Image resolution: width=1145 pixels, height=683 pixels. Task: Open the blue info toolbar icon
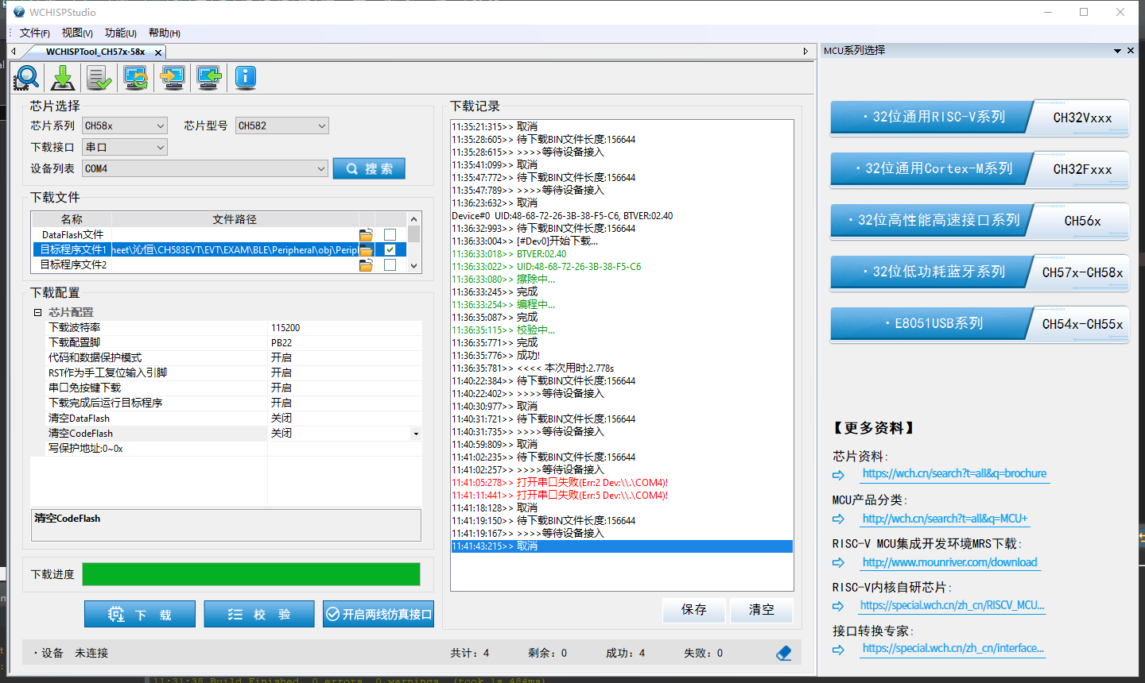(x=246, y=77)
